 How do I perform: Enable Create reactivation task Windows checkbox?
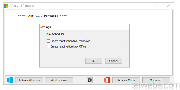(x=48, y=41)
